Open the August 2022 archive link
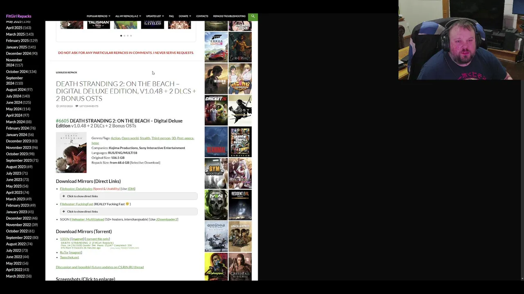The width and height of the screenshot is (524, 294). click(16, 244)
